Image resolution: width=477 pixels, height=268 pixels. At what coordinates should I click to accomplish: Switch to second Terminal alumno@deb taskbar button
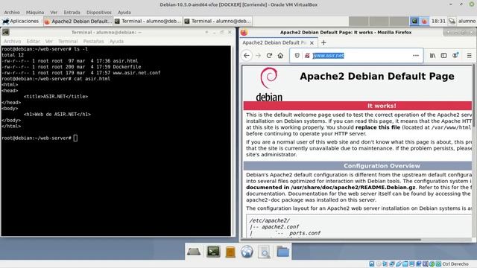tap(218, 22)
